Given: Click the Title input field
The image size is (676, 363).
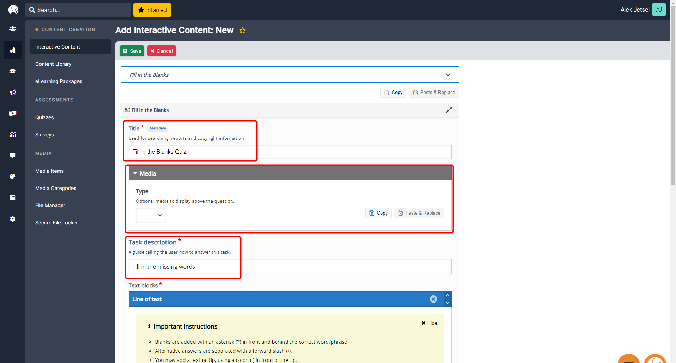Looking at the screenshot, I should click(x=290, y=152).
